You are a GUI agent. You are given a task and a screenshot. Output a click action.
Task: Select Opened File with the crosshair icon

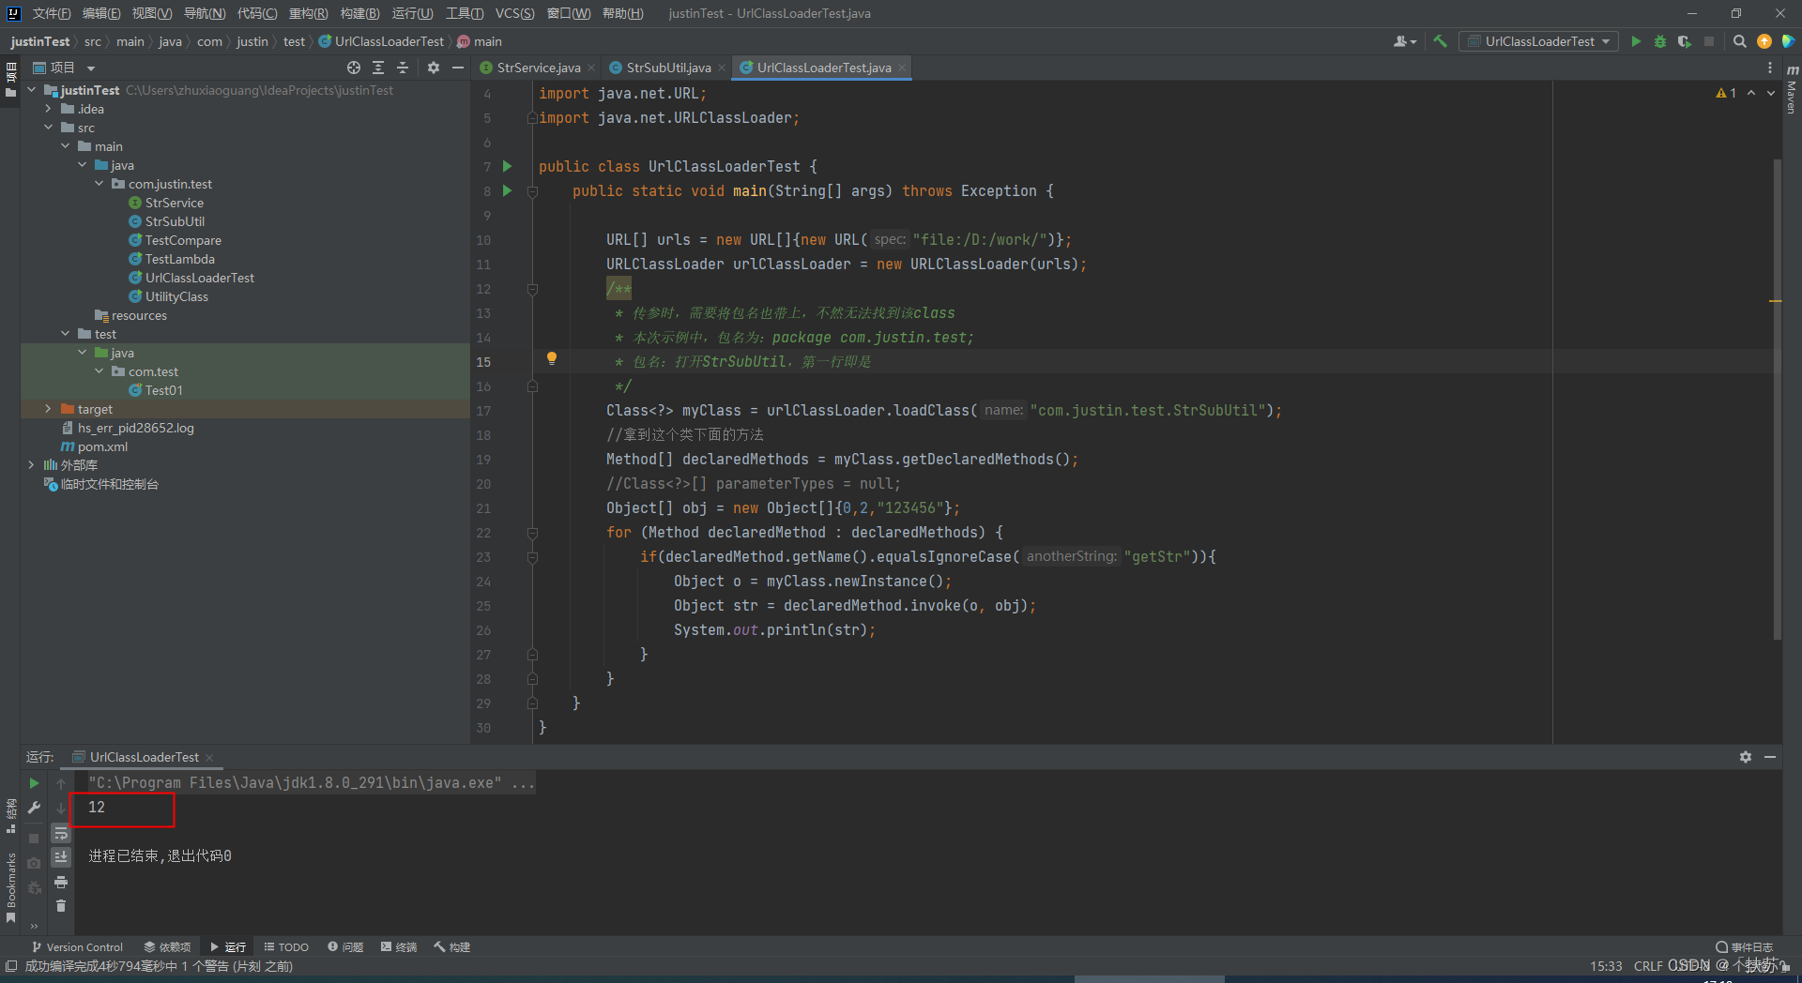354,68
